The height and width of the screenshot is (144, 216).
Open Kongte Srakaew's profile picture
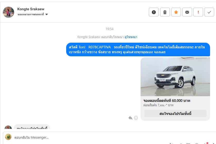coord(8,12)
